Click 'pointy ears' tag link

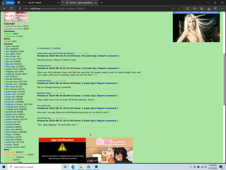pyautogui.click(x=11, y=114)
